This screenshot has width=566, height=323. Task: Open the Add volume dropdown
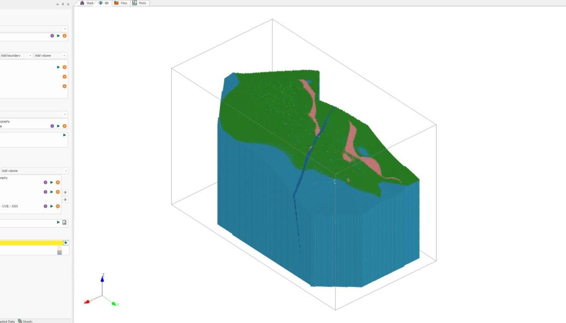[x=50, y=55]
